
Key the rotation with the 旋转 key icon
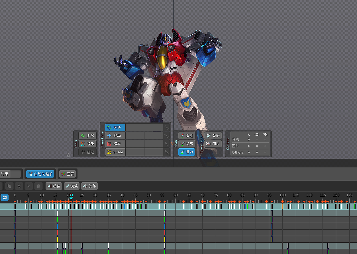(x=166, y=128)
